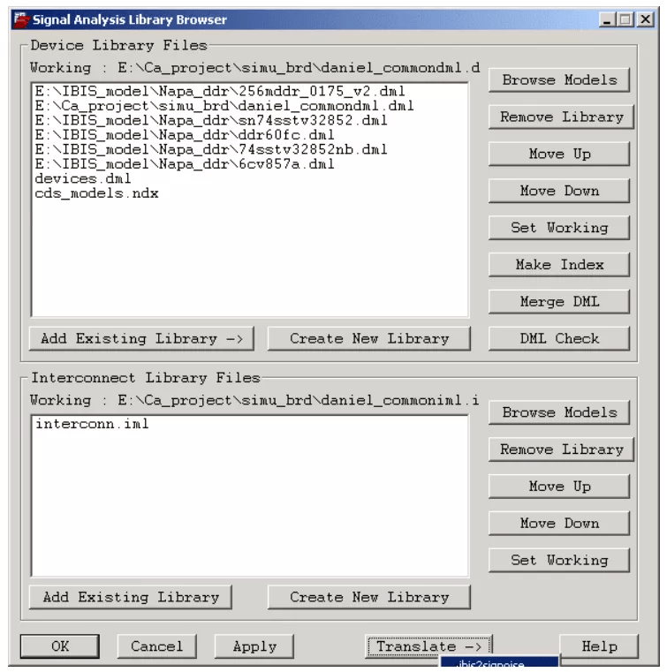Click Add Existing Library for interconnect files

(131, 597)
